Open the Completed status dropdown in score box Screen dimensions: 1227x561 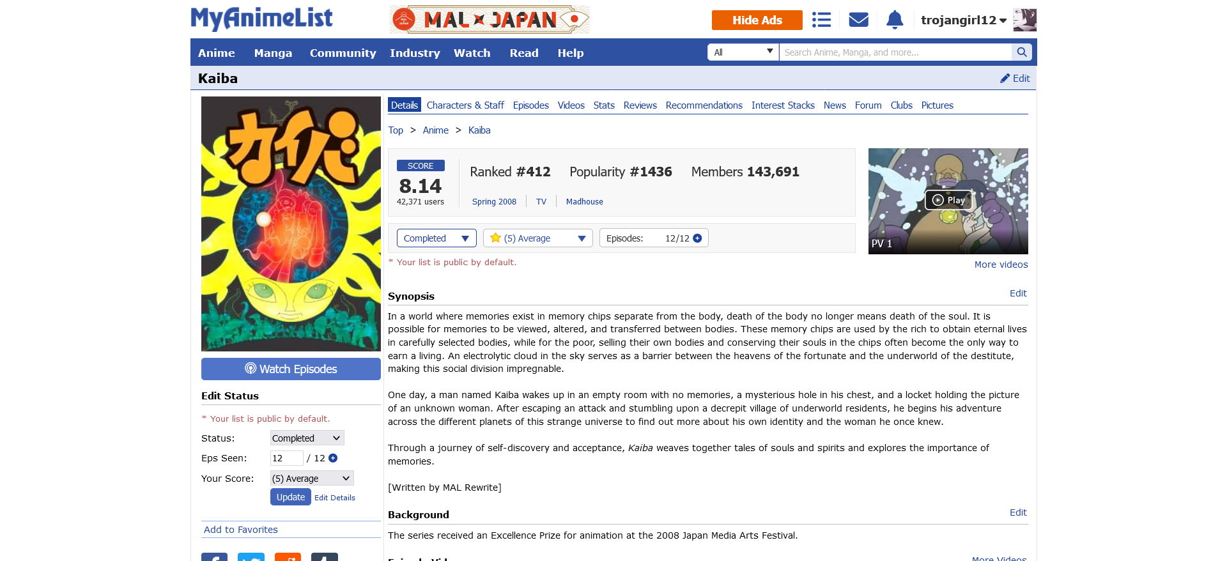coord(436,238)
